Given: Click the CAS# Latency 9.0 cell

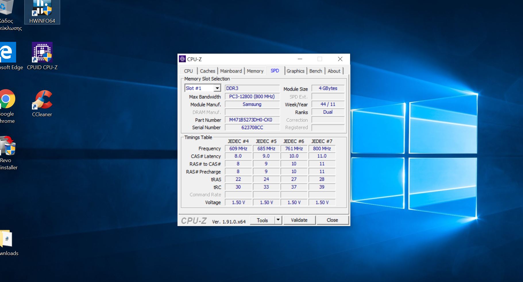Looking at the screenshot, I should tap(266, 156).
